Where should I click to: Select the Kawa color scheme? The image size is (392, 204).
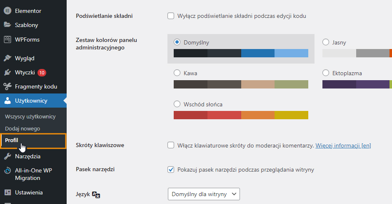pyautogui.click(x=177, y=73)
